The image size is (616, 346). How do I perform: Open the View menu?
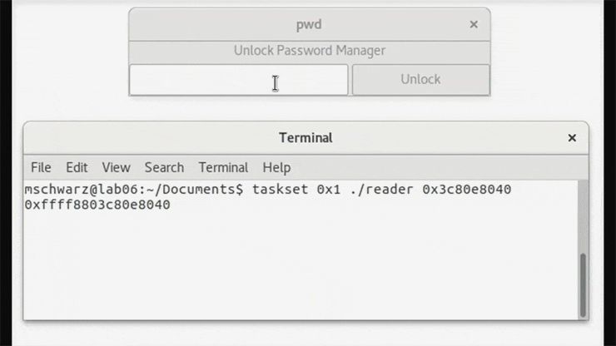coord(117,168)
